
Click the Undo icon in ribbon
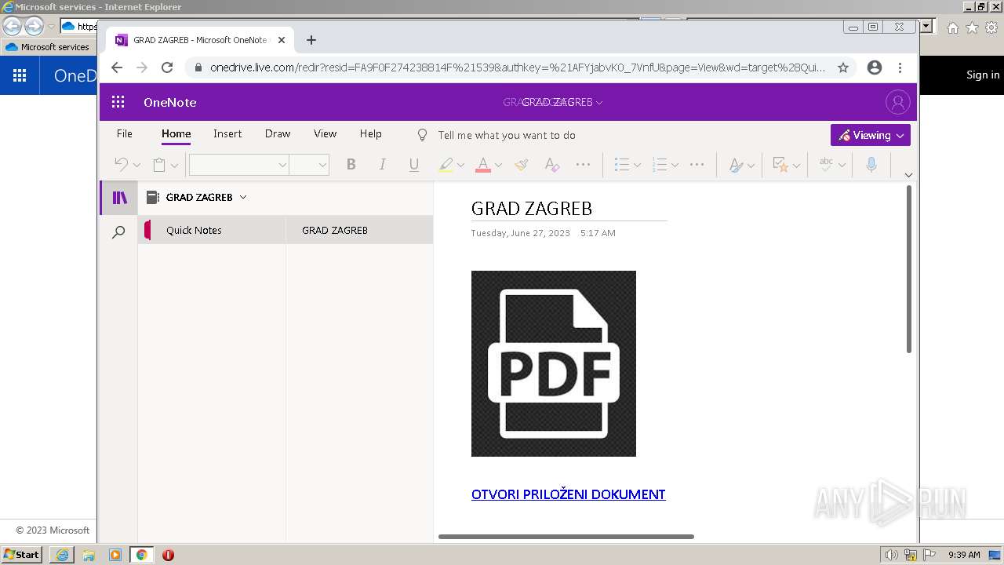tap(122, 164)
